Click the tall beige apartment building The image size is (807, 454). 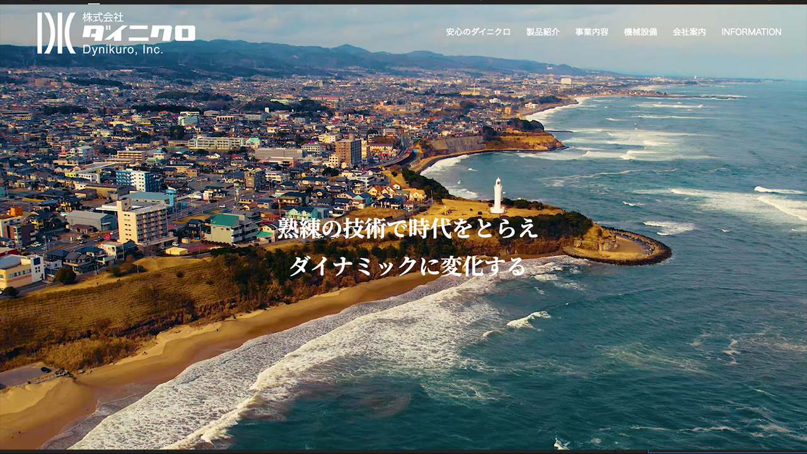tap(142, 224)
